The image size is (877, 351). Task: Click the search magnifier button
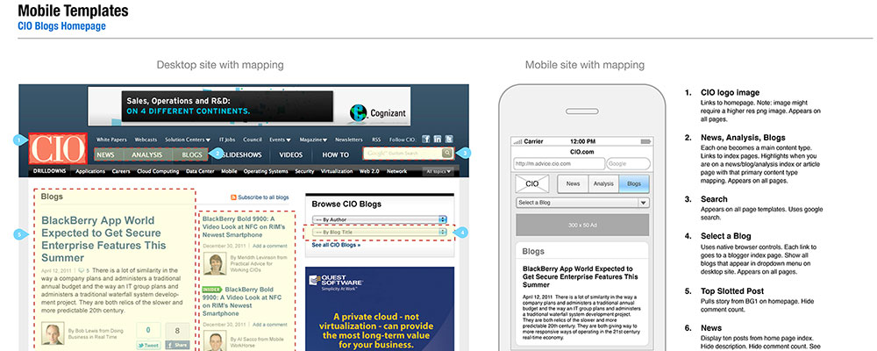coord(447,153)
